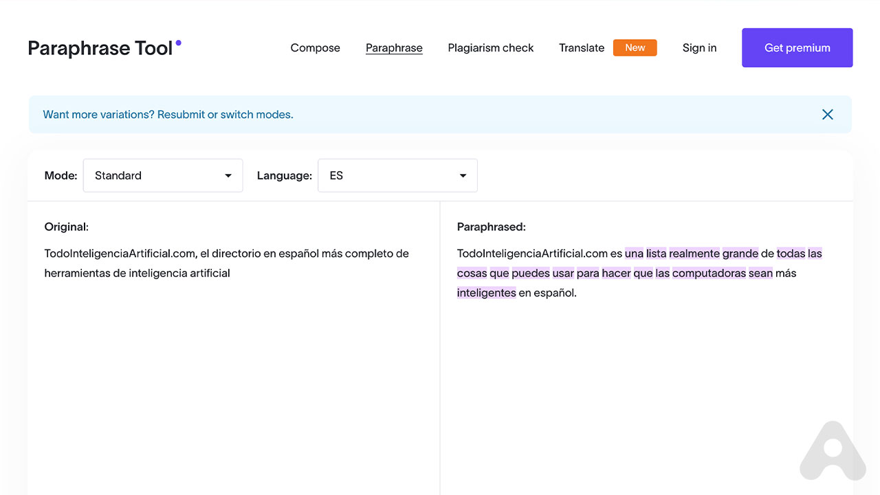880x495 pixels.
Task: Expand the Language dropdown showing ES
Action: point(397,175)
